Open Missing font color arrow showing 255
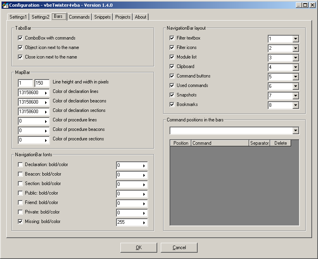 tap(144, 223)
